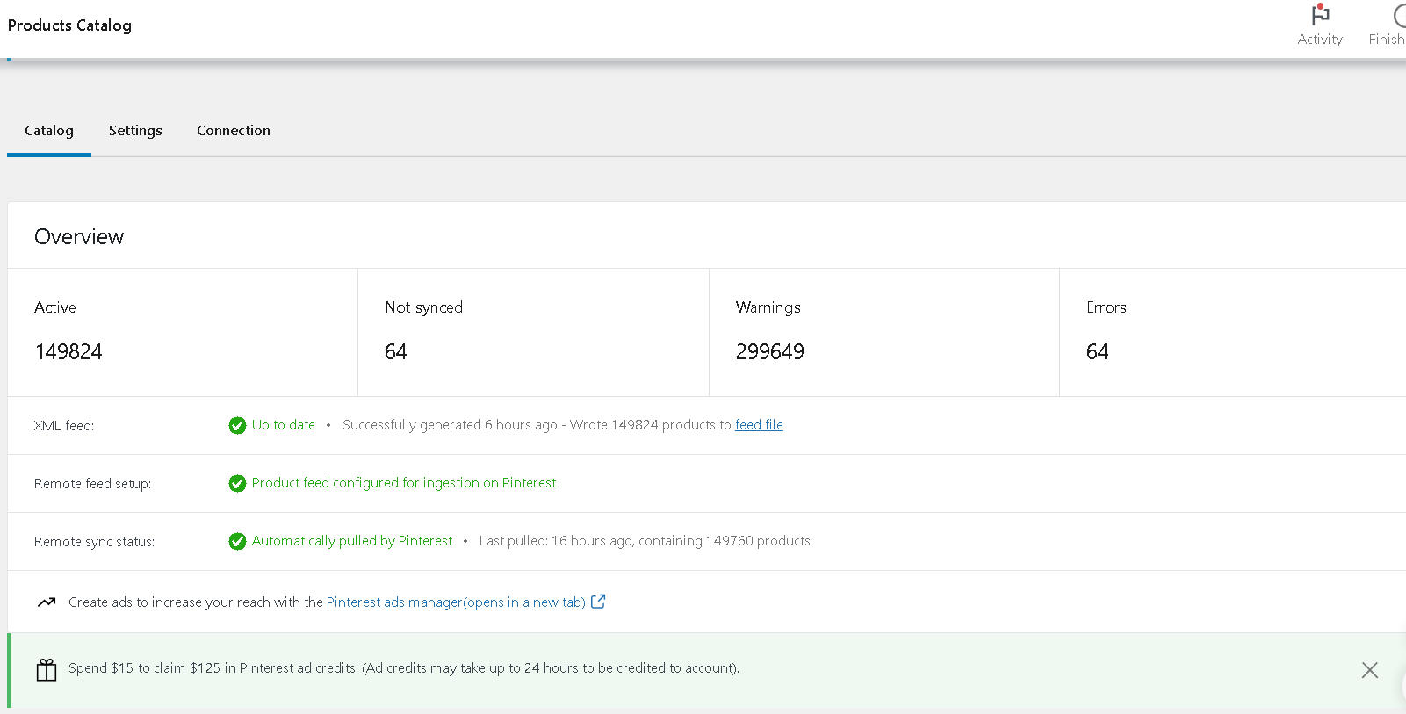Click the Warnings count 299649
Screen dimensions: 1406x714
point(769,352)
